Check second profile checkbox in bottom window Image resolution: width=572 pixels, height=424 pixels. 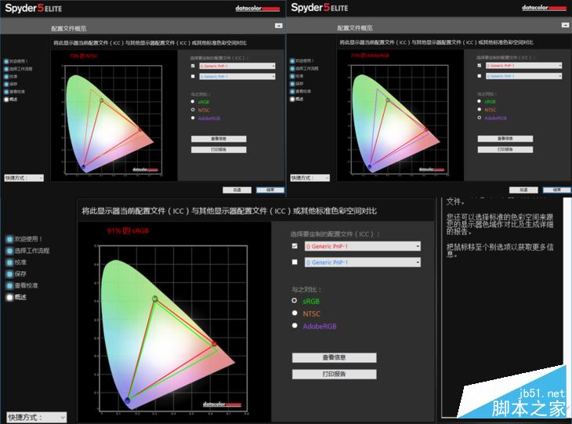[295, 262]
